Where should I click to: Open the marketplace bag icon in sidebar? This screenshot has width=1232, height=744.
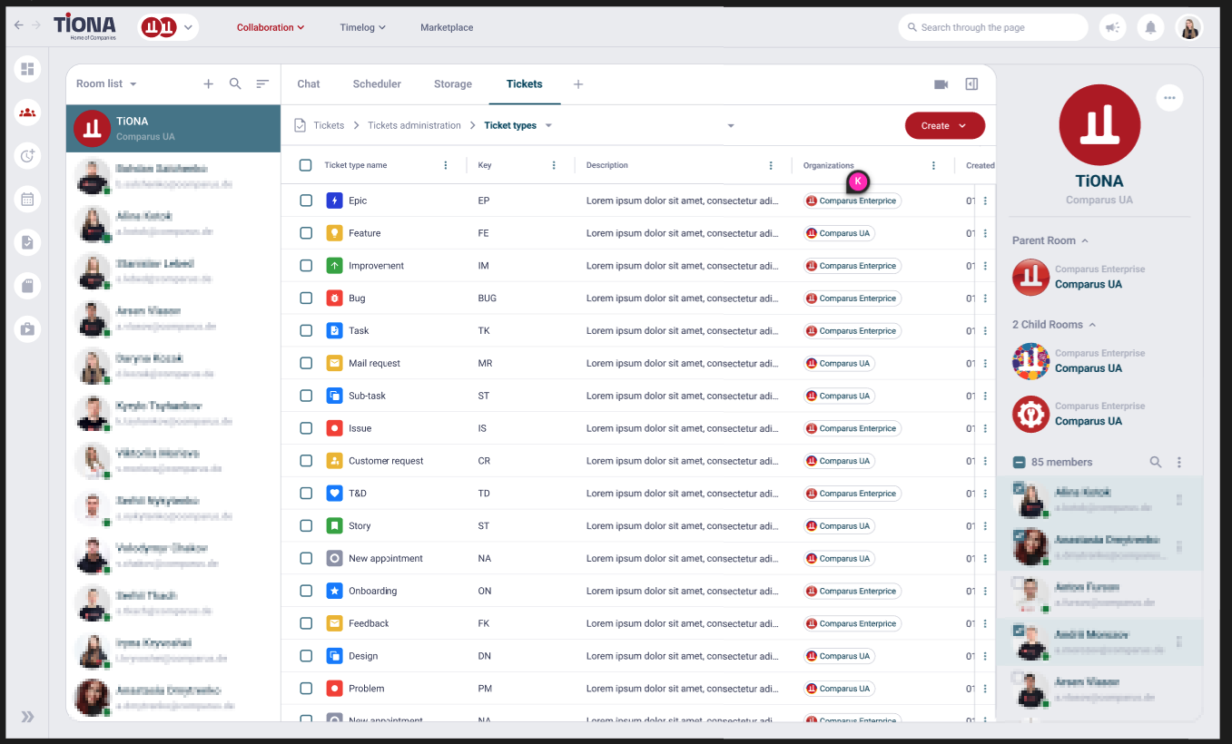coord(27,329)
